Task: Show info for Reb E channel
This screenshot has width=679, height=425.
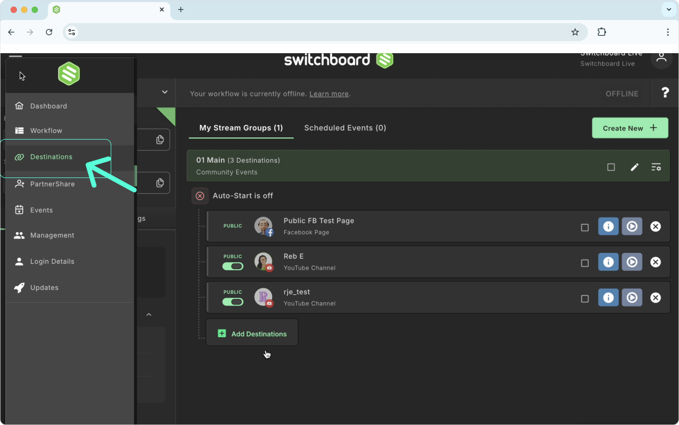Action: point(608,262)
